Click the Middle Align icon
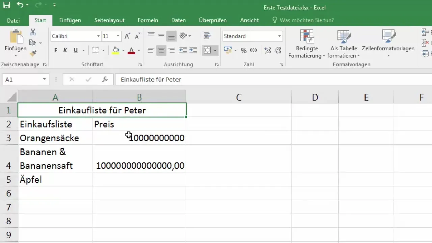The height and width of the screenshot is (243, 432). click(x=161, y=35)
